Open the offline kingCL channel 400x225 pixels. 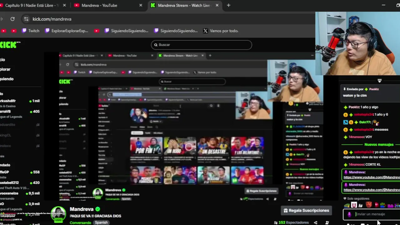click(20, 135)
